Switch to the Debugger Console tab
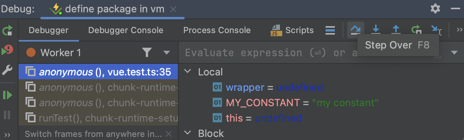Image resolution: width=464 pixels, height=140 pixels. click(x=126, y=30)
